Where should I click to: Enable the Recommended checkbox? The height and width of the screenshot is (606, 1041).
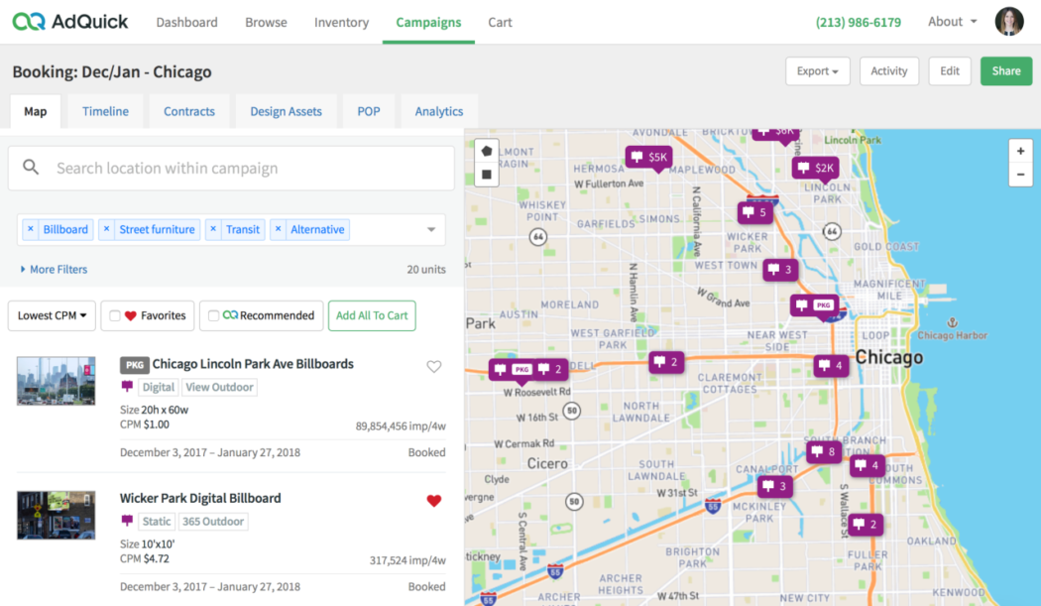pos(212,315)
